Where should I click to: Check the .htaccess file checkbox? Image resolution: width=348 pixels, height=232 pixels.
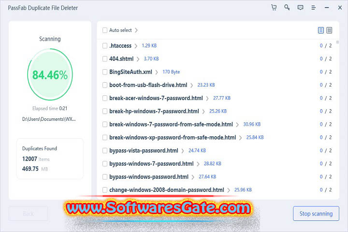tap(105, 45)
